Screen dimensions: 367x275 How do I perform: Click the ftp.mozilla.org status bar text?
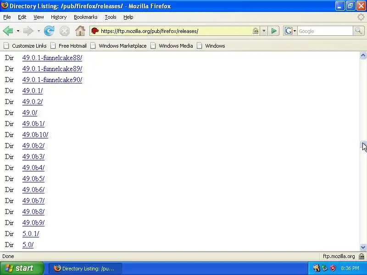pyautogui.click(x=339, y=256)
